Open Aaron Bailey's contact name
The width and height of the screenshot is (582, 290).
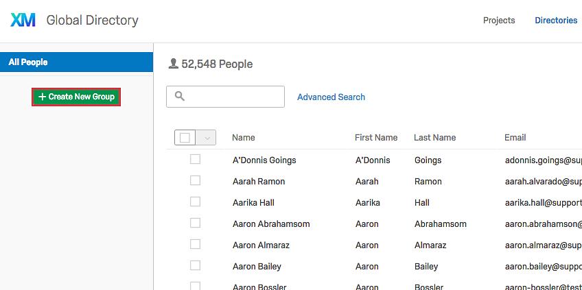(257, 266)
